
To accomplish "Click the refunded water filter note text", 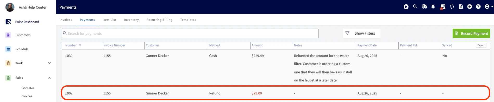I will [323, 68].
